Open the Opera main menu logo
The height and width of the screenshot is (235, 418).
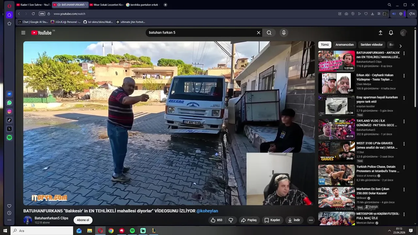[x=9, y=6]
